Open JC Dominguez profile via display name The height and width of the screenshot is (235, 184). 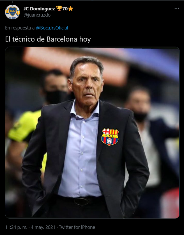[x=39, y=9]
